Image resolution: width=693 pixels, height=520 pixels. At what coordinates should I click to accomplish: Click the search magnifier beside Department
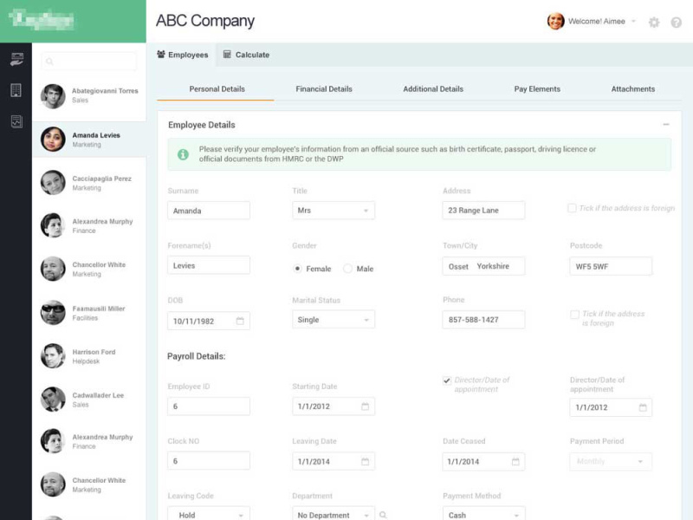pyautogui.click(x=383, y=515)
